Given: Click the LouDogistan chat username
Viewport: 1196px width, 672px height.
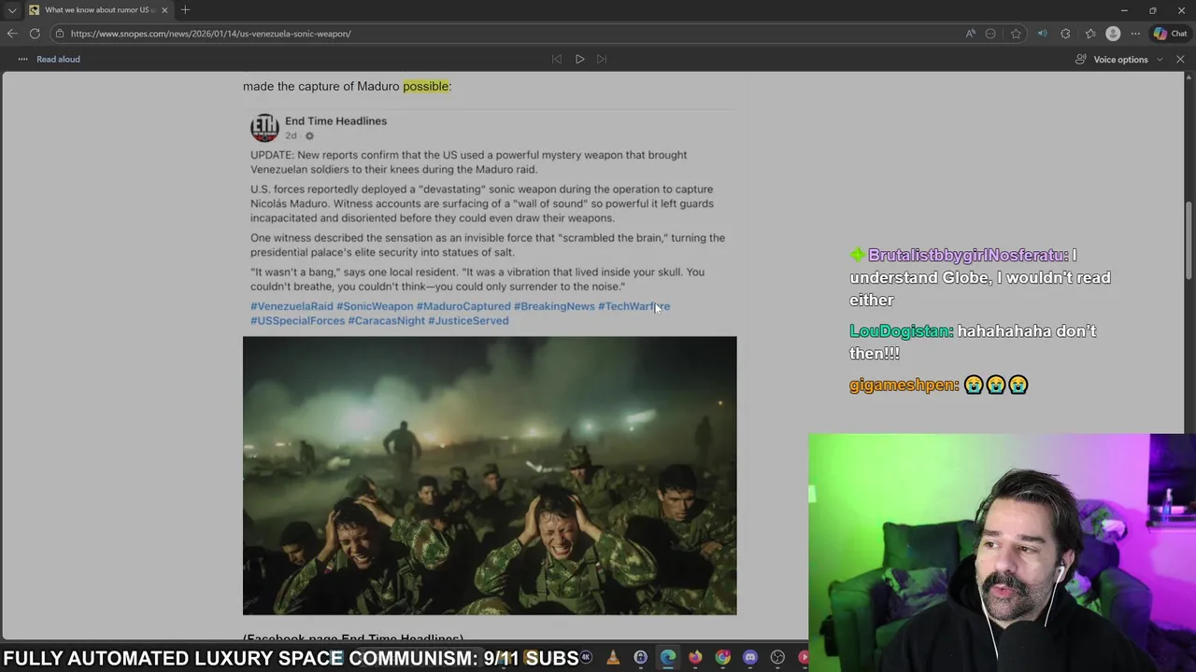Looking at the screenshot, I should click(x=901, y=331).
